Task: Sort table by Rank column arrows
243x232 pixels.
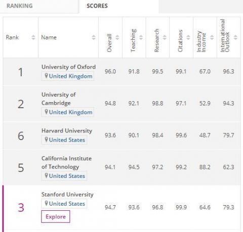Action: pyautogui.click(x=33, y=37)
